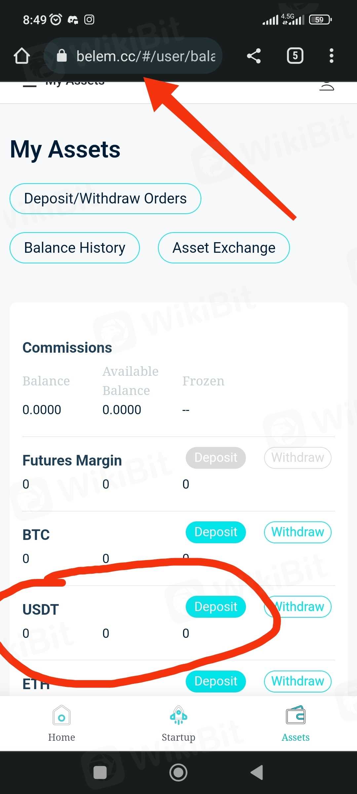Tap Withdraw for BTC
This screenshot has height=794, width=357.
click(x=297, y=532)
